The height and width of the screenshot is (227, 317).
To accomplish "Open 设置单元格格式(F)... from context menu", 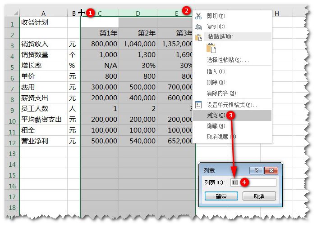I will 233,105.
